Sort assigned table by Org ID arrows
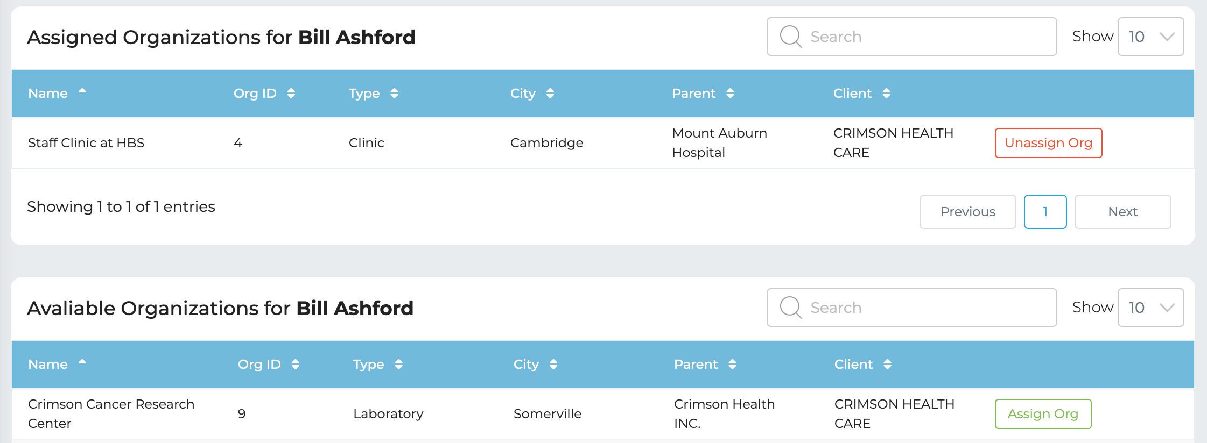The image size is (1207, 443). coord(291,94)
